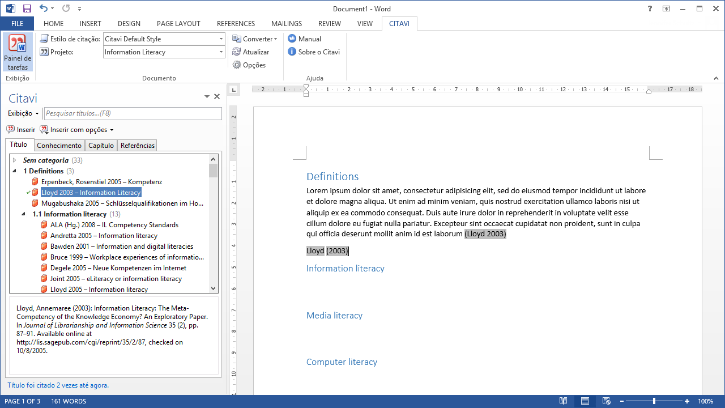
Task: Click the Pesquisar títulos search field
Action: pos(133,114)
